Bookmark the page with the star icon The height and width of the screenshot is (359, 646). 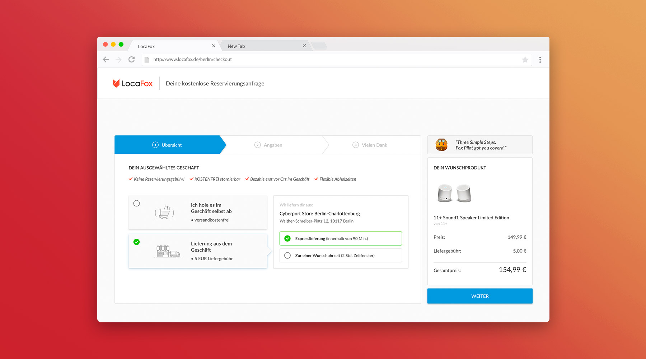(525, 60)
